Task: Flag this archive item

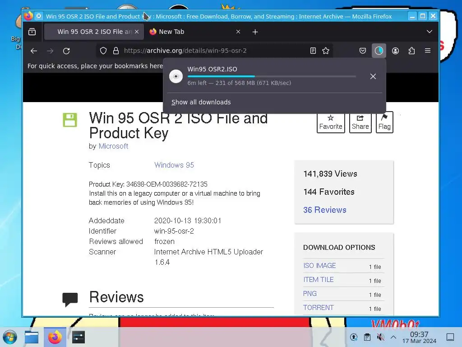Action: tap(384, 122)
